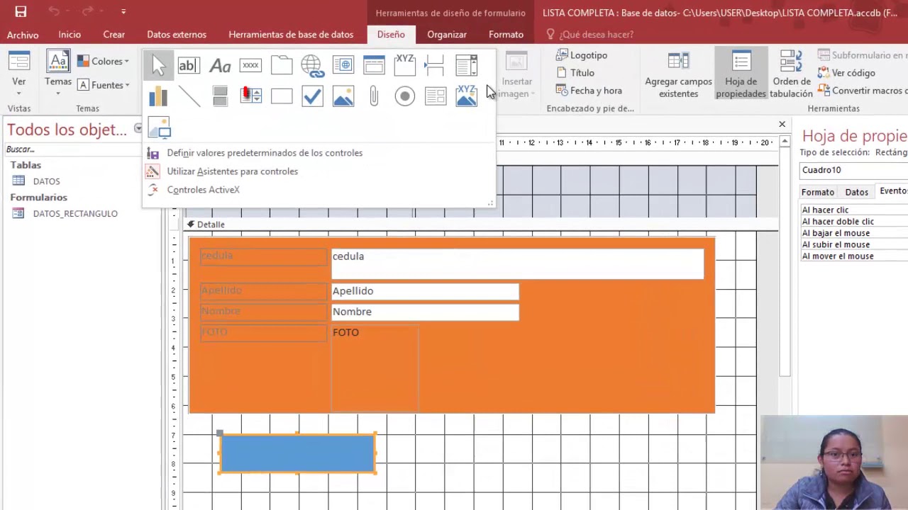Choose the Select pointer control
The width and height of the screenshot is (908, 510).
pos(158,65)
